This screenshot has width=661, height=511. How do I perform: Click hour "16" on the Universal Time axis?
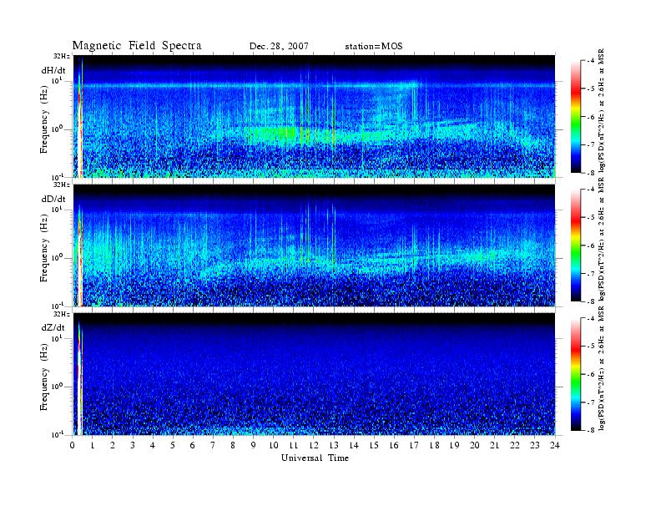(394, 446)
